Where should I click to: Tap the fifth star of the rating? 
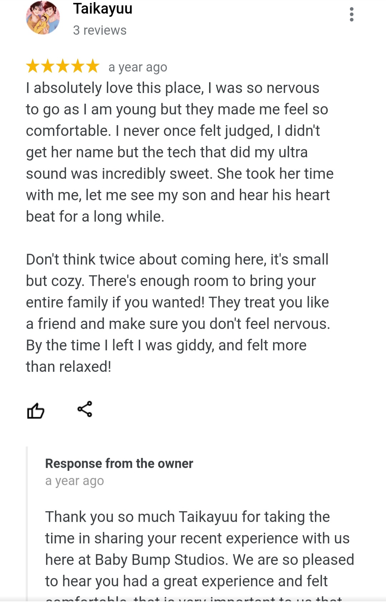click(93, 66)
